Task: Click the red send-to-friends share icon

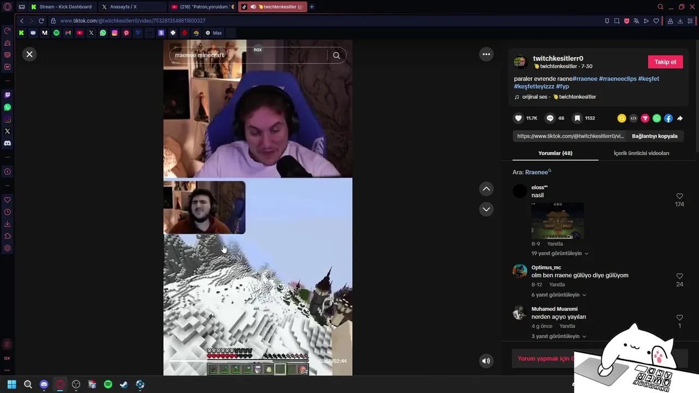Action: (645, 118)
